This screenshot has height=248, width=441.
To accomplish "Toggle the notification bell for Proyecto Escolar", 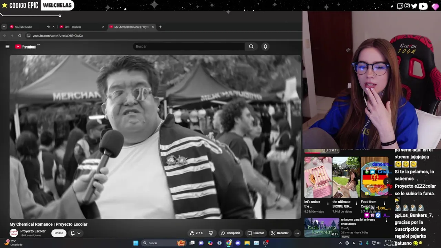I will [x=72, y=233].
